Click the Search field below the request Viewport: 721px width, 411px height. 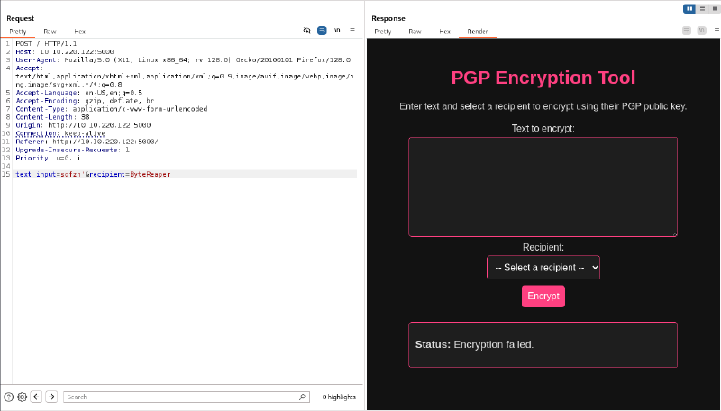coord(180,397)
